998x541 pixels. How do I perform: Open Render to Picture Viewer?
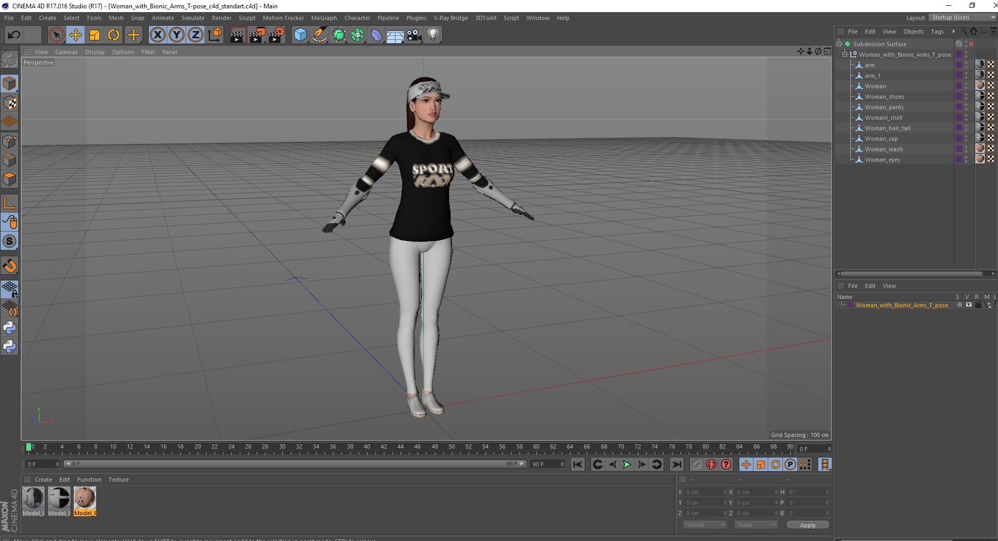pyautogui.click(x=257, y=35)
